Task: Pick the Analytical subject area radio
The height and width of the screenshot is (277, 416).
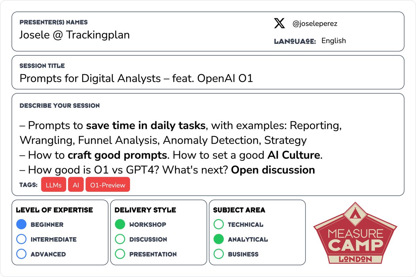Action: pos(219,239)
